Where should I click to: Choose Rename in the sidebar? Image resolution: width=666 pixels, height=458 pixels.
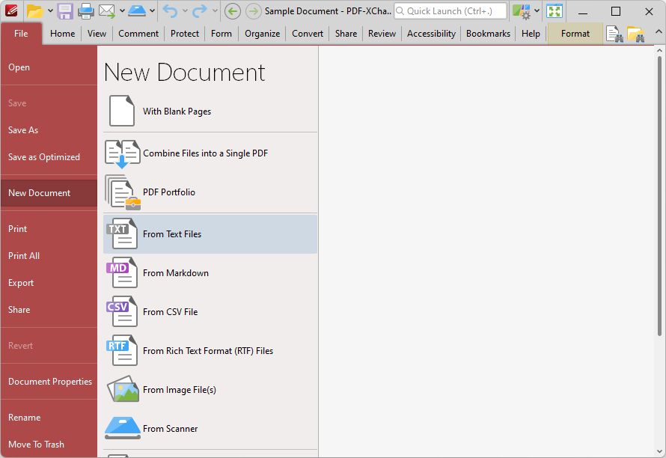pos(49,417)
